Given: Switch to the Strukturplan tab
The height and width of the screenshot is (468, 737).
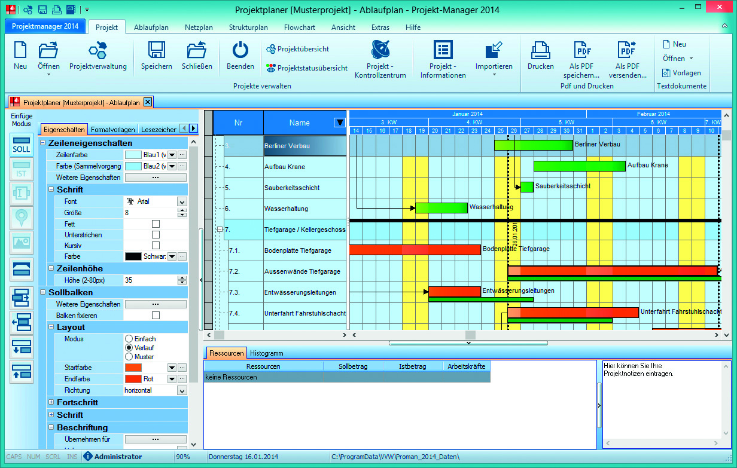Looking at the screenshot, I should (x=248, y=27).
